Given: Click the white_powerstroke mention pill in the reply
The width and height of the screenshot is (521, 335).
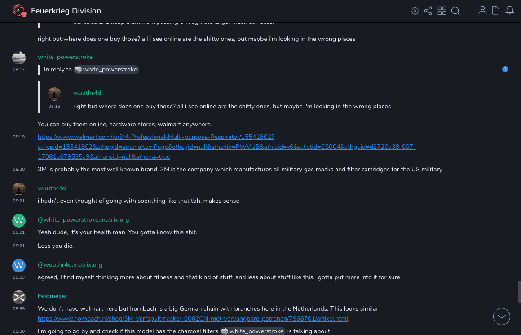Looking at the screenshot, I should [106, 70].
